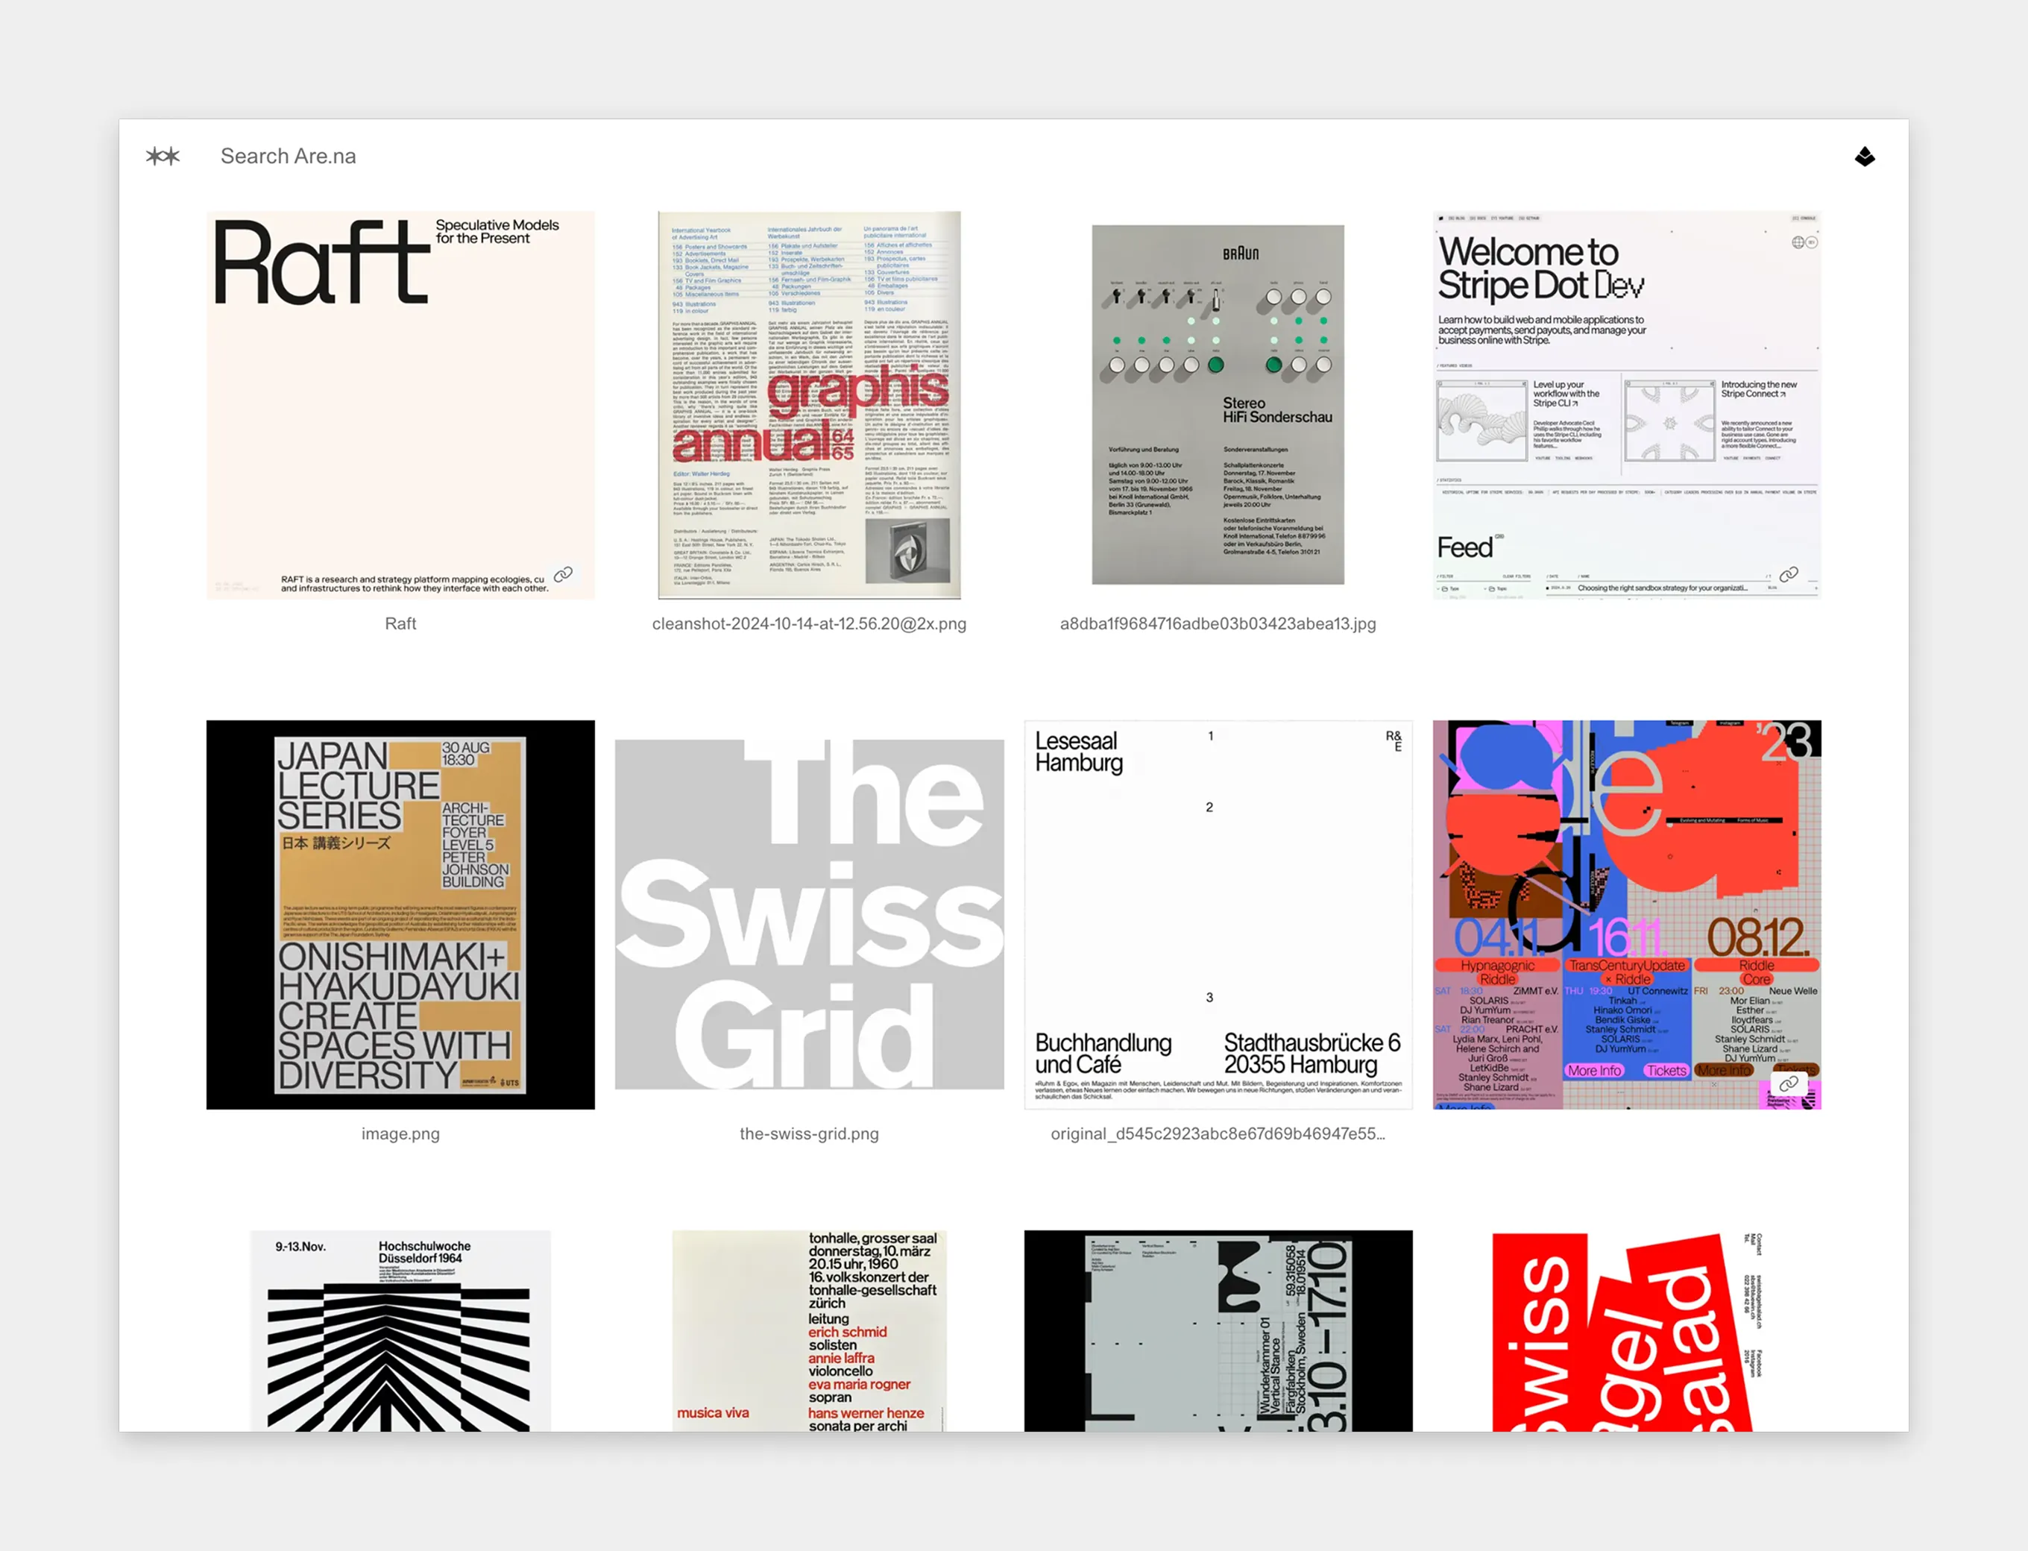Open the tonhalle musica viva poster
2028x1551 pixels.
point(810,1331)
